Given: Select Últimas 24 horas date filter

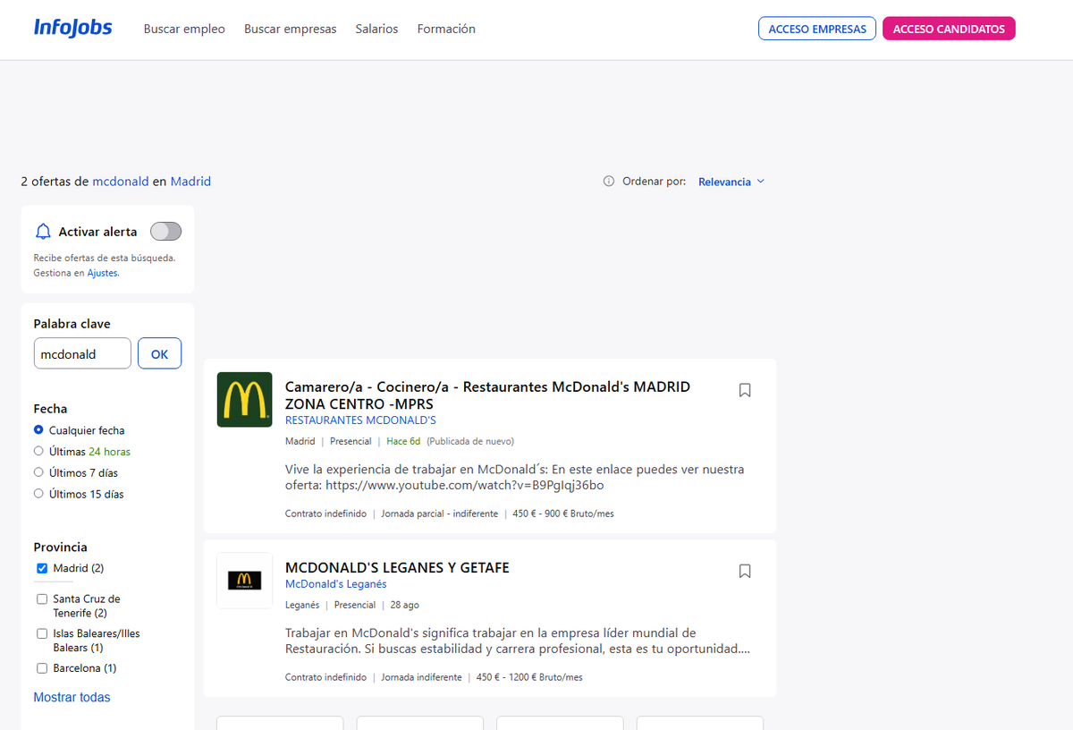Looking at the screenshot, I should 38,452.
